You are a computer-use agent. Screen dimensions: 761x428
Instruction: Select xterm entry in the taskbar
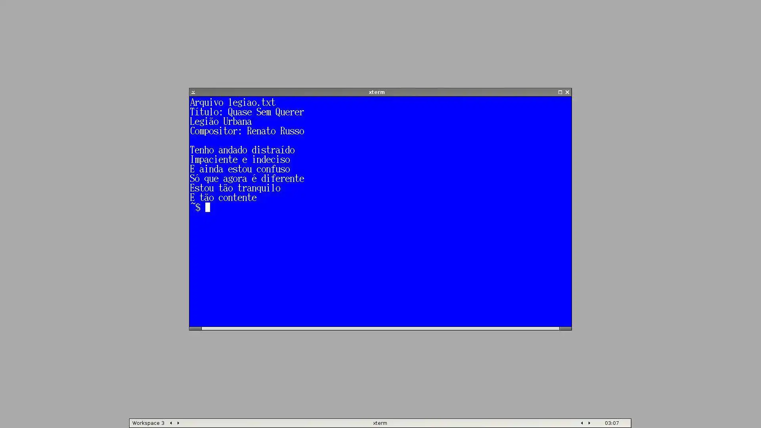point(380,423)
